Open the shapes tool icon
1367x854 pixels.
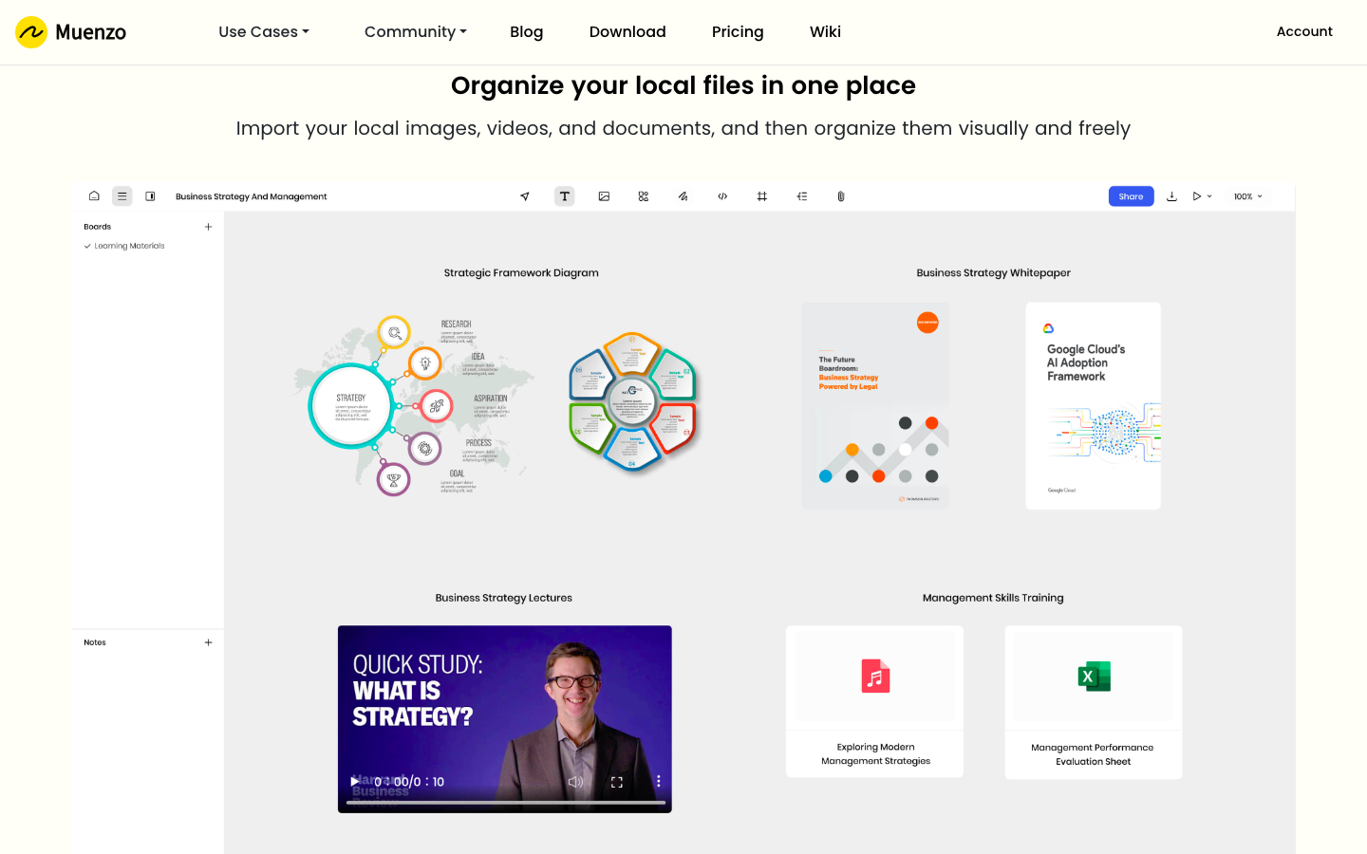pos(644,196)
